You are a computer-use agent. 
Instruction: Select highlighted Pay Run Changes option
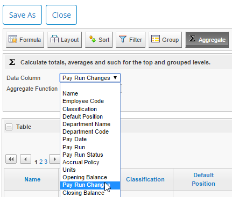pyautogui.click(x=90, y=185)
